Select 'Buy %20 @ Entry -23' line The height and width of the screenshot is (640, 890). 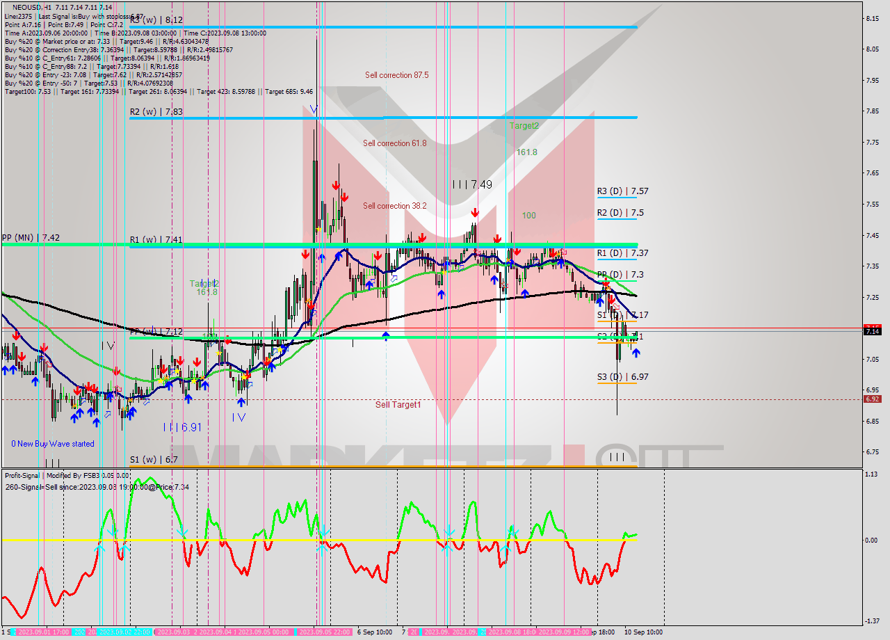coord(93,74)
